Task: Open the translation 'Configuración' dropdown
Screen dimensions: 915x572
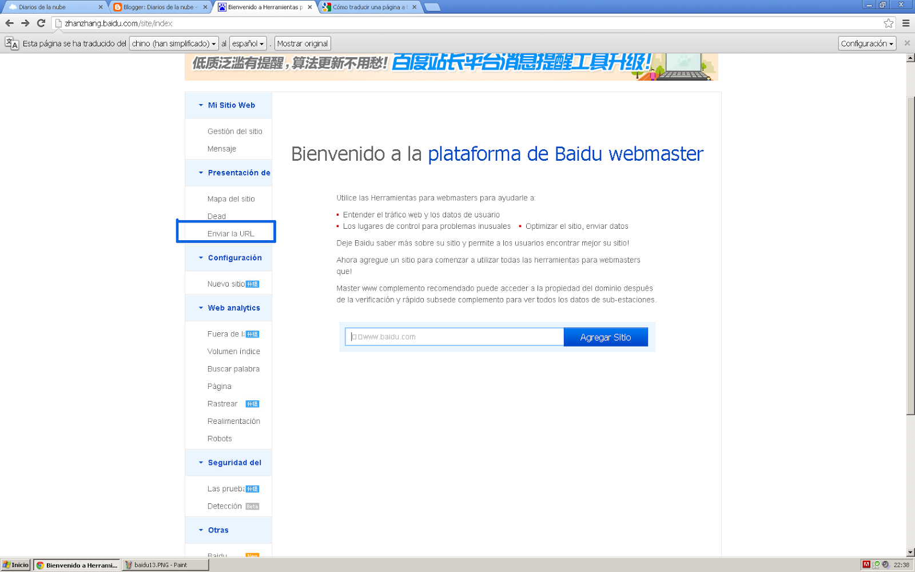Action: point(867,43)
